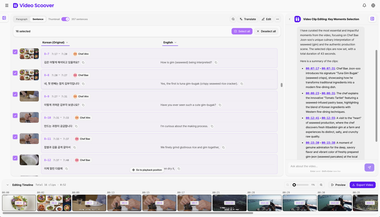380x217 pixels.
Task: Change speaker Chef Ahn on sentence 8-9
Action: click(81, 97)
